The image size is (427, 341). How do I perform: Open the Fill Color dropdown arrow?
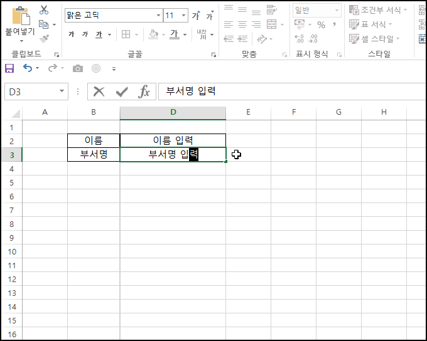(x=163, y=34)
